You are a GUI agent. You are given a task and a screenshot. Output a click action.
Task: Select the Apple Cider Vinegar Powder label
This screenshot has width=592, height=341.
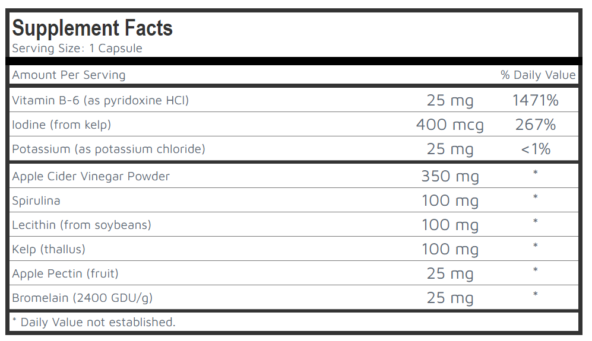[x=91, y=176]
